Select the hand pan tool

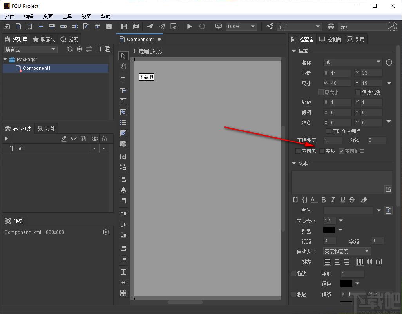pyautogui.click(x=123, y=66)
